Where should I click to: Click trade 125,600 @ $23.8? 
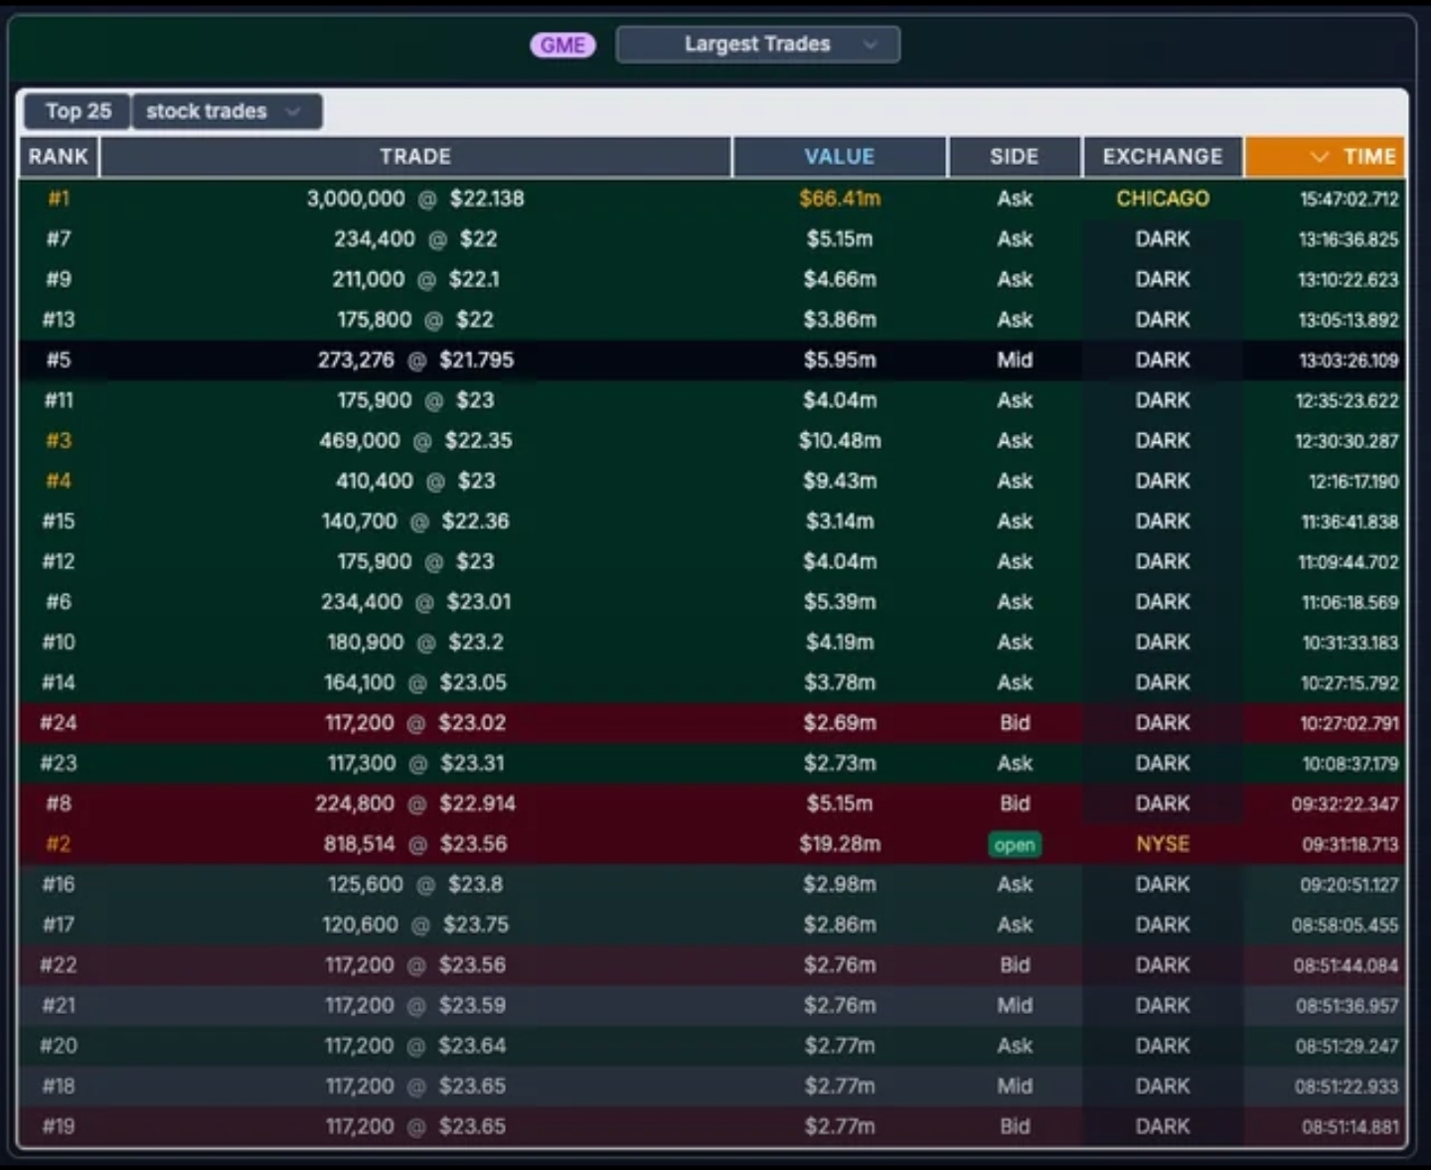click(x=415, y=884)
